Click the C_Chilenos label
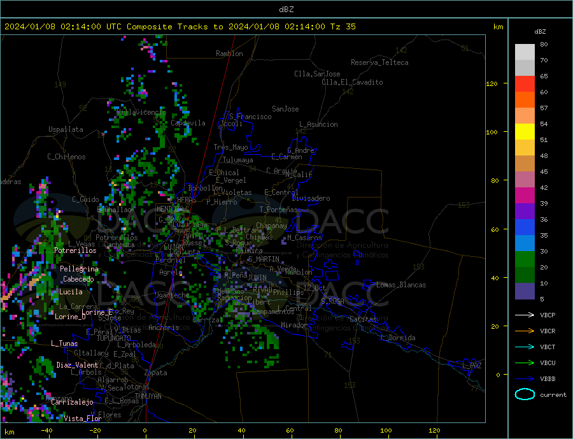 [66, 157]
